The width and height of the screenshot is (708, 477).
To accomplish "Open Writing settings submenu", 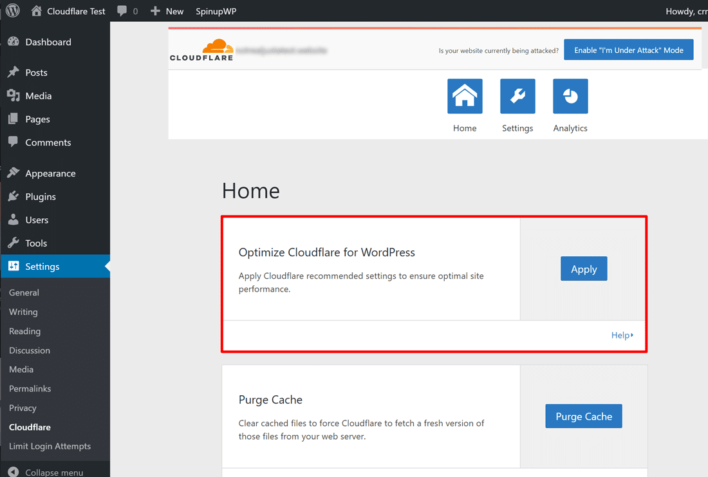I will click(x=23, y=312).
